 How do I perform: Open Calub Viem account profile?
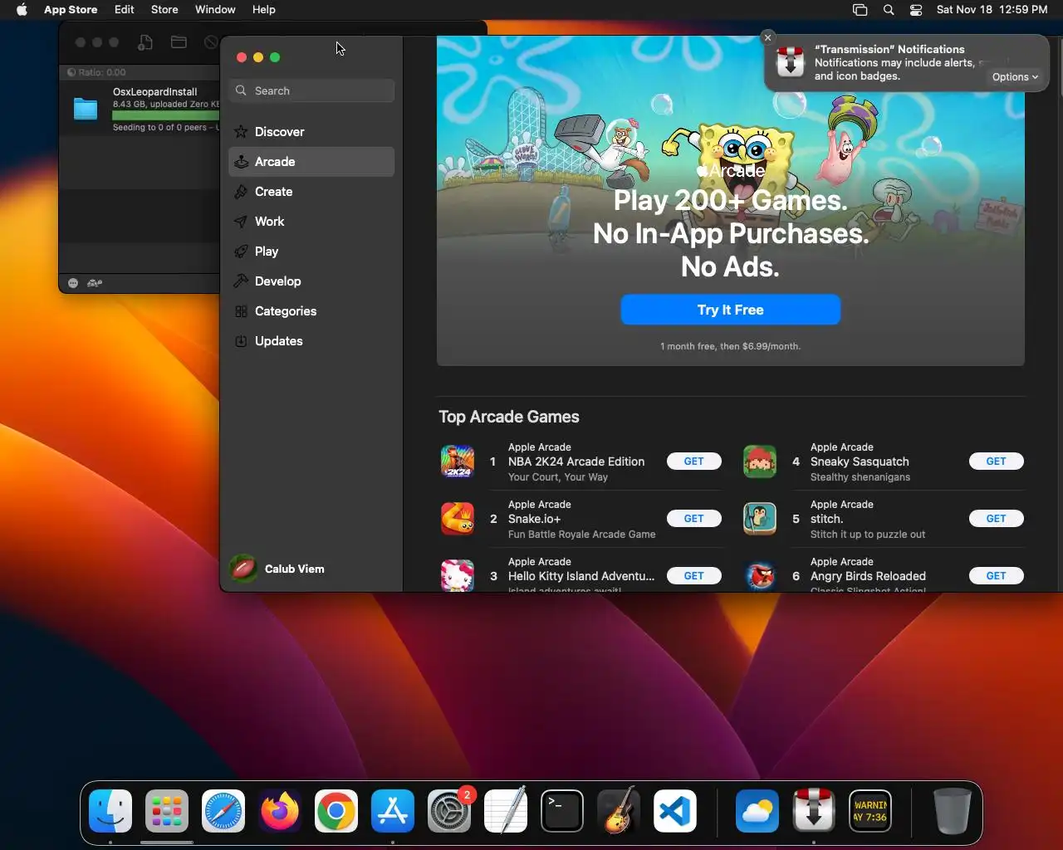point(278,569)
